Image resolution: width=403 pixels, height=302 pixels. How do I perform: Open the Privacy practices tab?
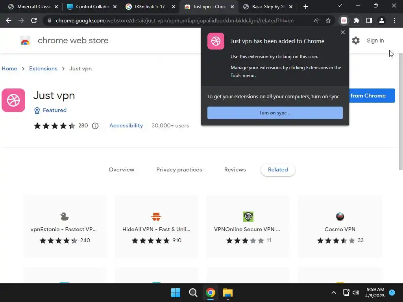(179, 170)
